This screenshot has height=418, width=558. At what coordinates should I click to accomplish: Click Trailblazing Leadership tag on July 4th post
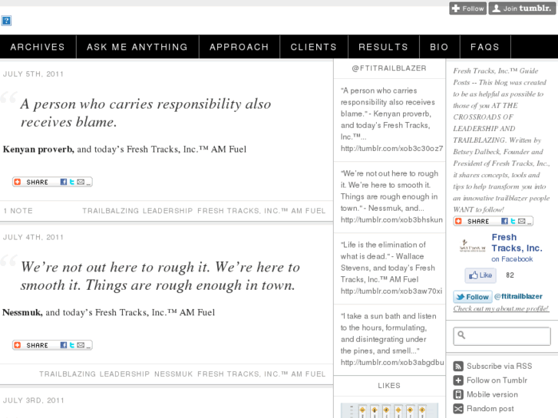(94, 374)
